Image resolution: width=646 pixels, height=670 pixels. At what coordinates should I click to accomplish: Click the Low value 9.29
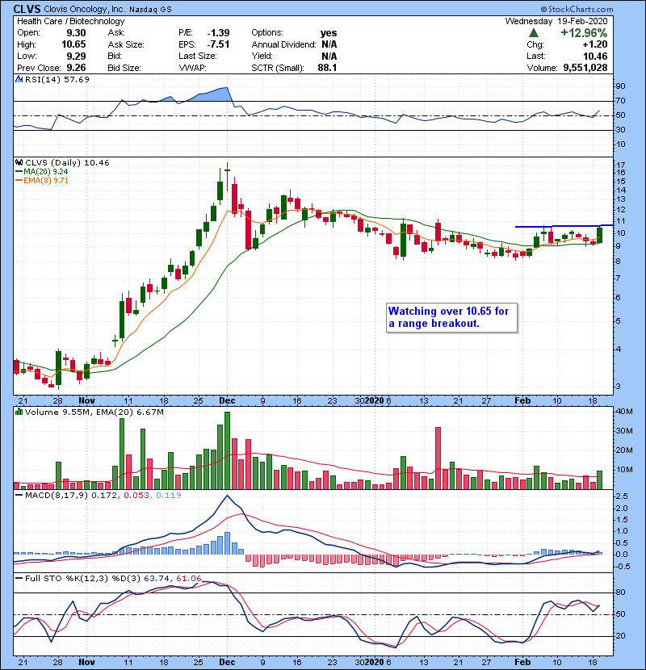pos(76,56)
